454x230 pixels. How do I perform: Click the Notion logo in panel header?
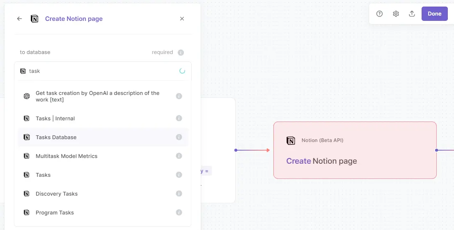click(x=34, y=19)
